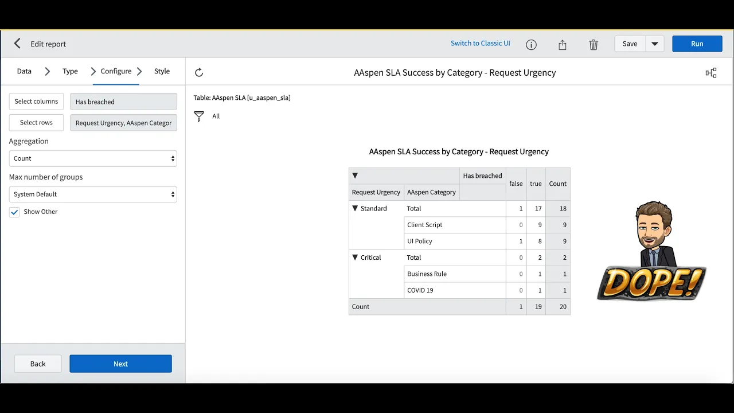Screen dimensions: 734x413
Task: Open the Save button dropdown arrow
Action: pyautogui.click(x=655, y=44)
